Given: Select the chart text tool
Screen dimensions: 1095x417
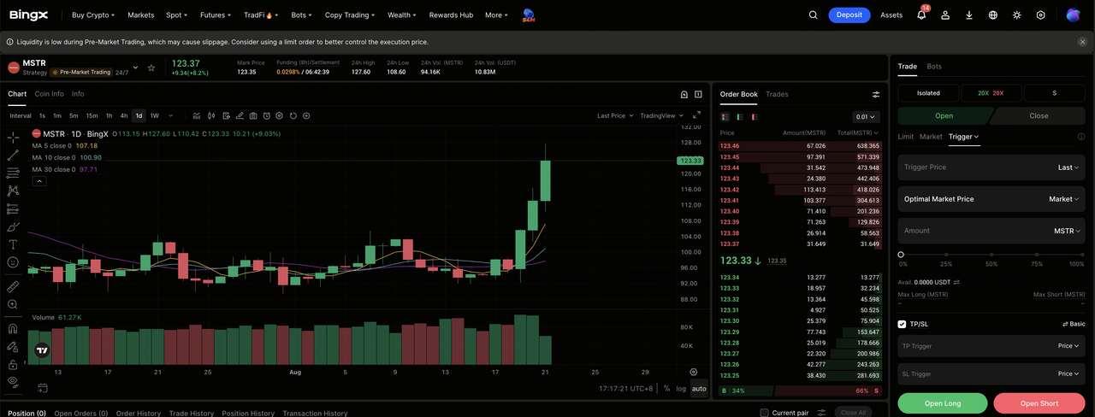Looking at the screenshot, I should click(x=13, y=244).
